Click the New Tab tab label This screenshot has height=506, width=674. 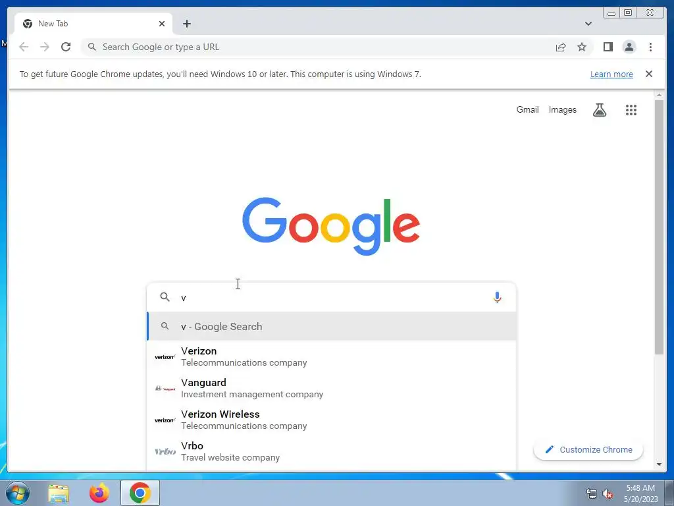click(x=53, y=24)
